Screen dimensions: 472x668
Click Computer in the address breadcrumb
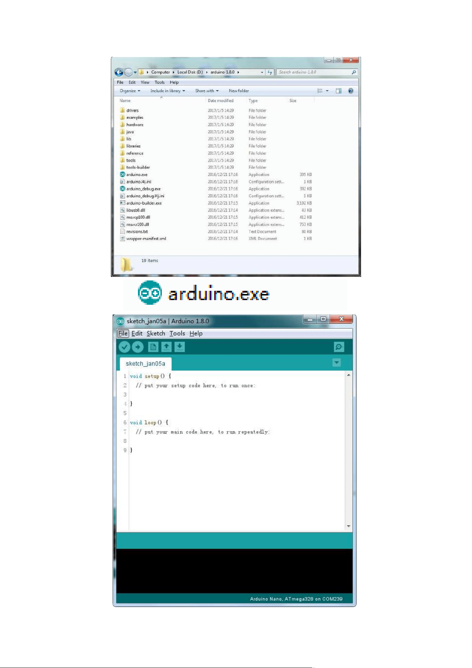tap(160, 72)
